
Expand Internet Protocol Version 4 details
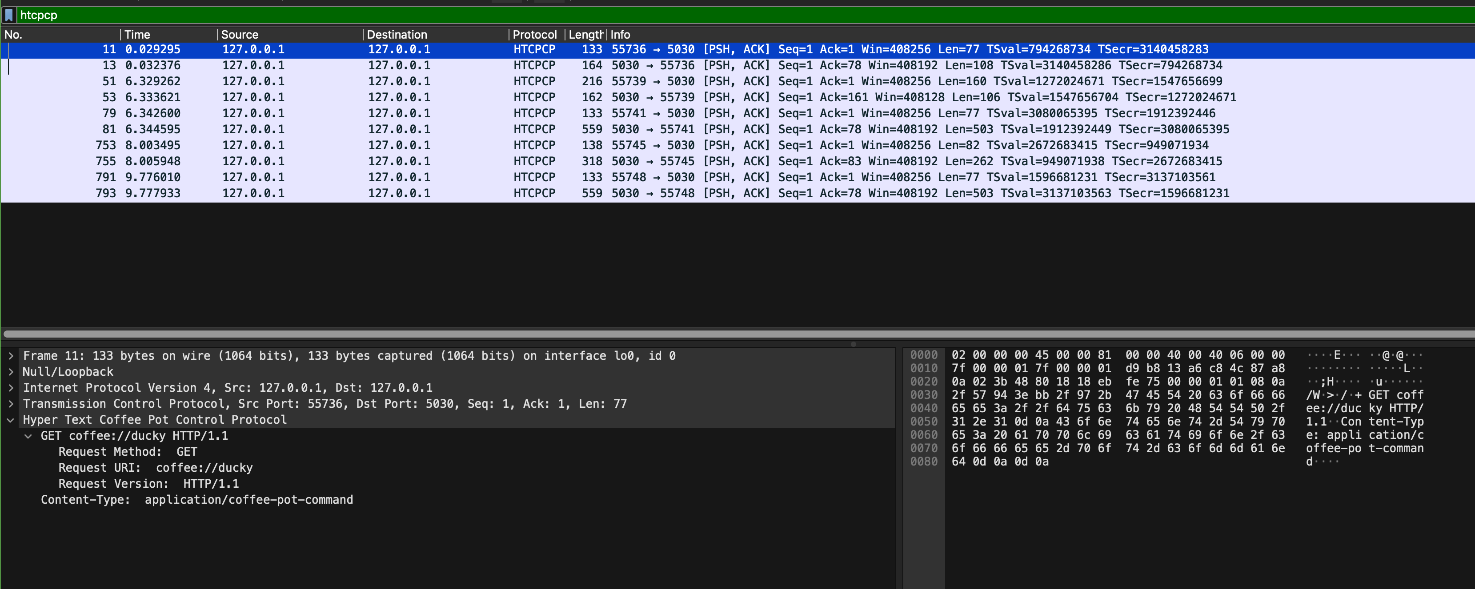pyautogui.click(x=10, y=388)
